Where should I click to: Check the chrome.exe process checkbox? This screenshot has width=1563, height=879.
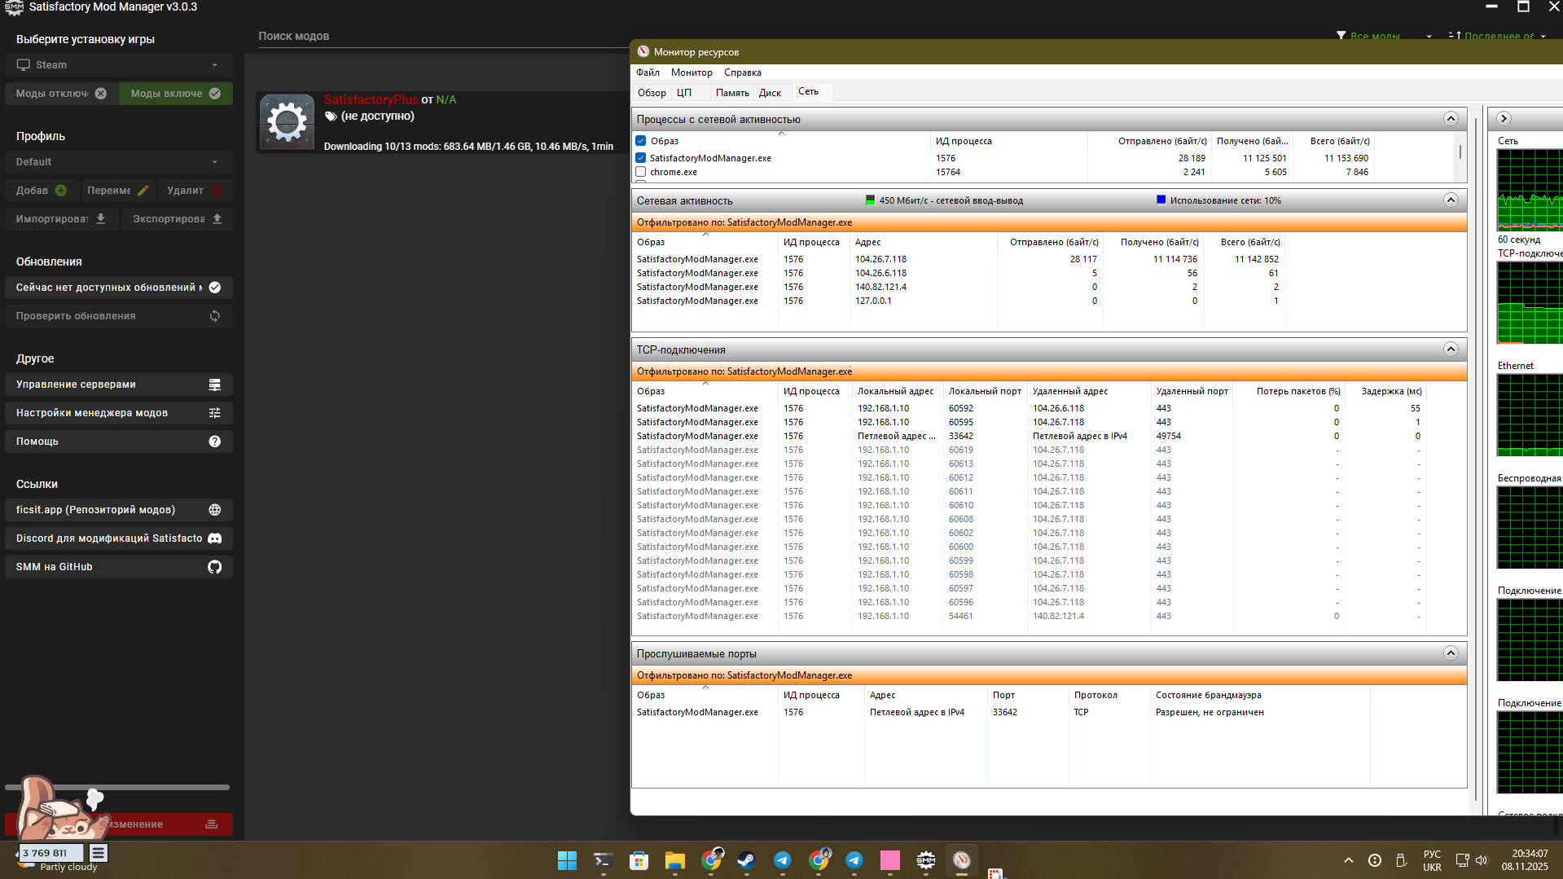tap(641, 172)
